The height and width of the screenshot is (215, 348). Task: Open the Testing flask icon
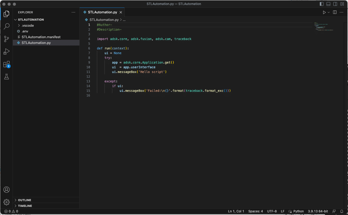(x=7, y=77)
